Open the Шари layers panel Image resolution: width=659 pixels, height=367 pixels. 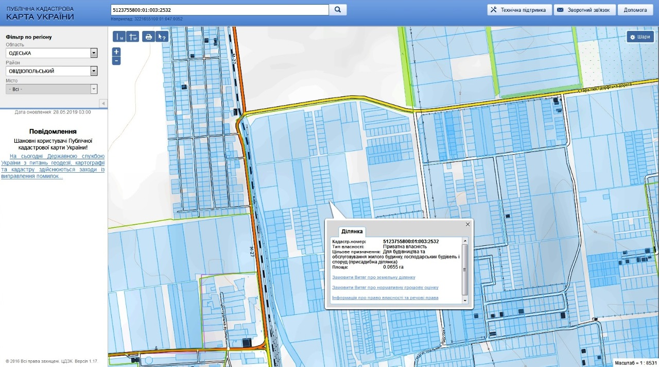pyautogui.click(x=640, y=37)
